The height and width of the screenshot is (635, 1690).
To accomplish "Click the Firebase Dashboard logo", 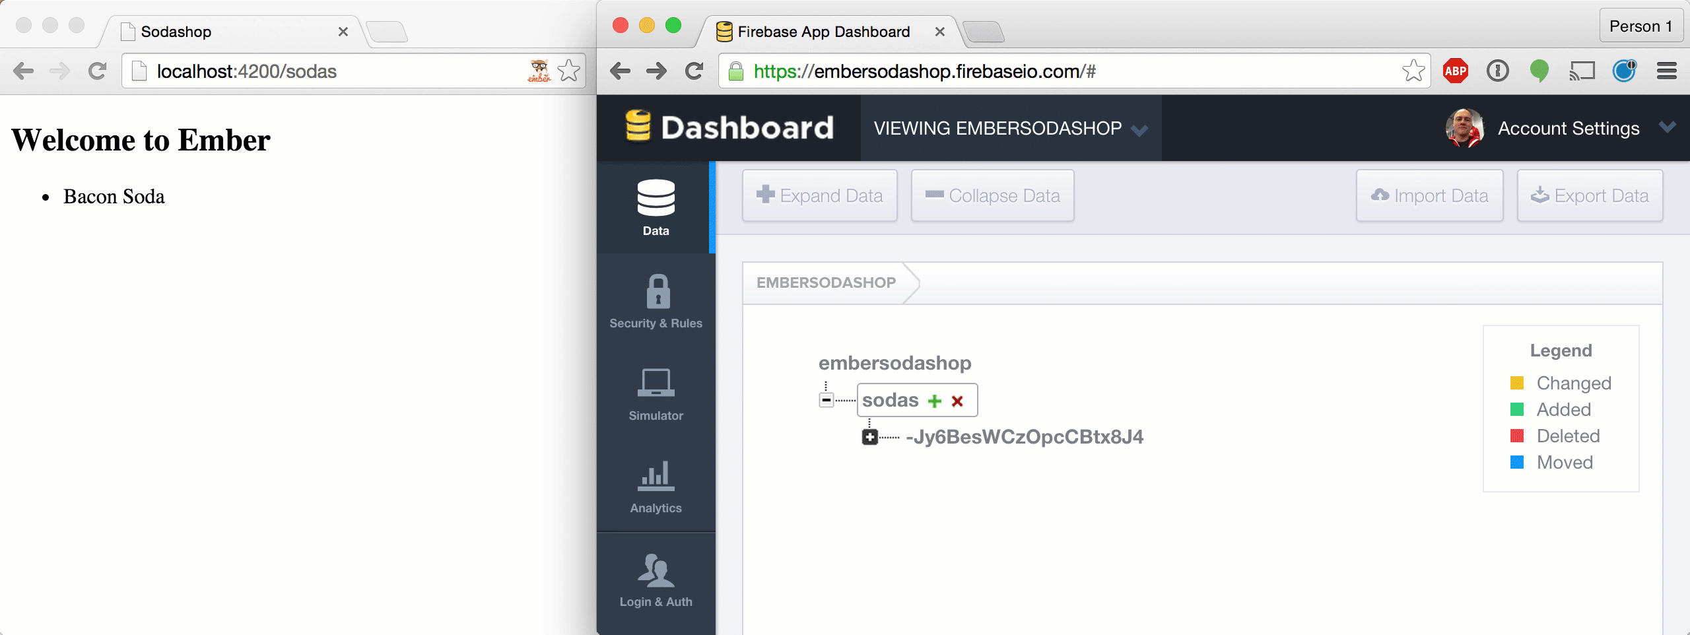I will (729, 127).
